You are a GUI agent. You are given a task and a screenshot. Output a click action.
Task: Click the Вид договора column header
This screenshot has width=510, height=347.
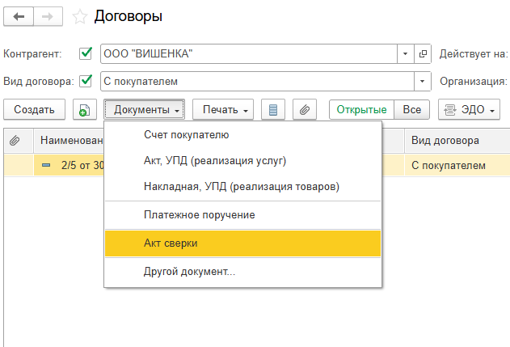point(457,141)
